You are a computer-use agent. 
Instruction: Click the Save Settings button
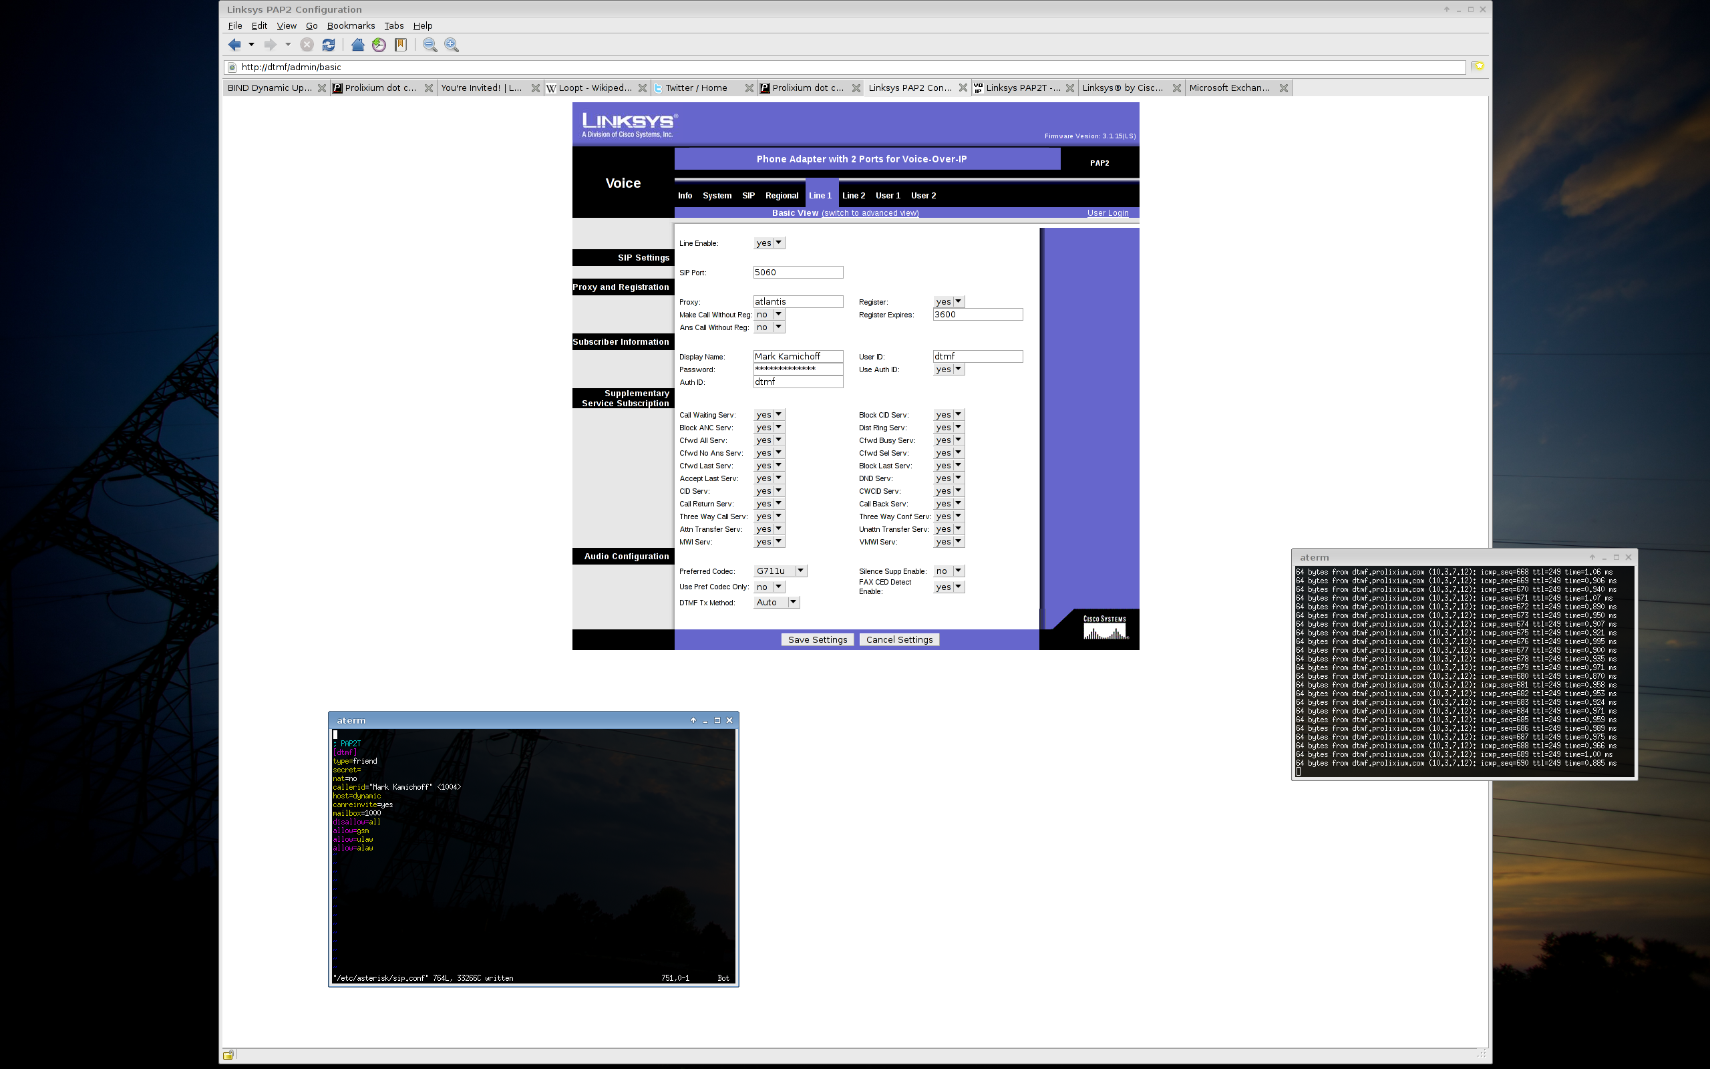point(818,640)
